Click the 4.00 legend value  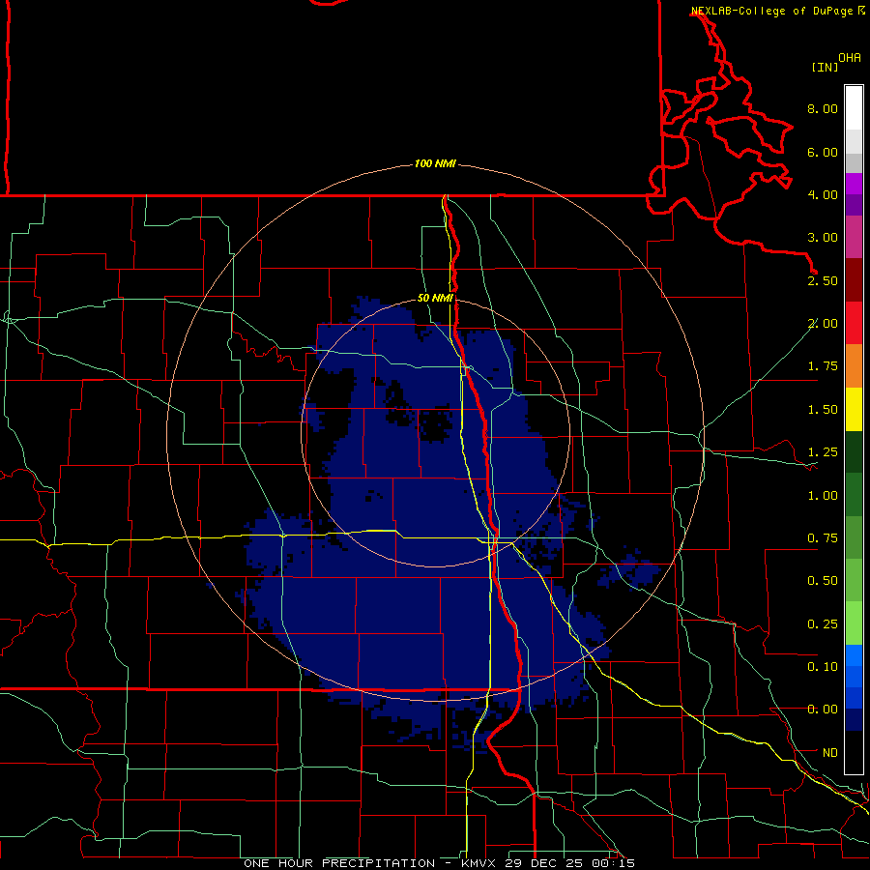click(x=823, y=194)
